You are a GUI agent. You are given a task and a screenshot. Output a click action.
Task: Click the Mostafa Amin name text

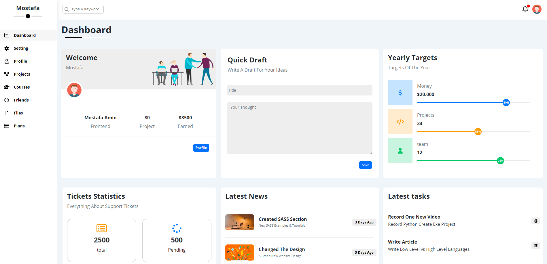(101, 118)
